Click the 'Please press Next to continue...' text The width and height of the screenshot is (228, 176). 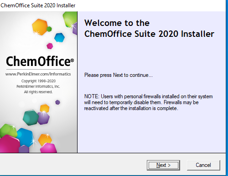point(119,75)
